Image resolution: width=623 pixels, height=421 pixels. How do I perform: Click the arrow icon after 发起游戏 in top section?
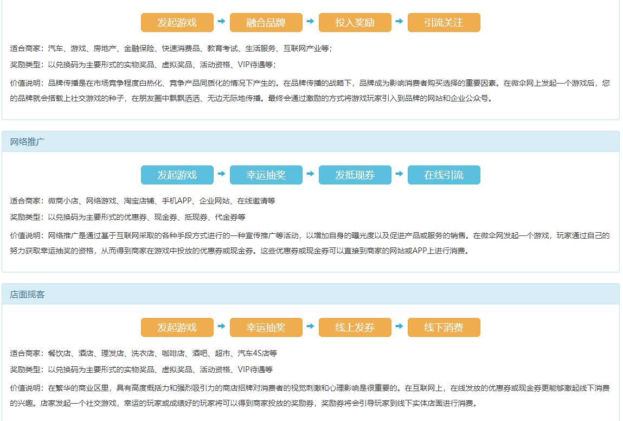coord(221,22)
